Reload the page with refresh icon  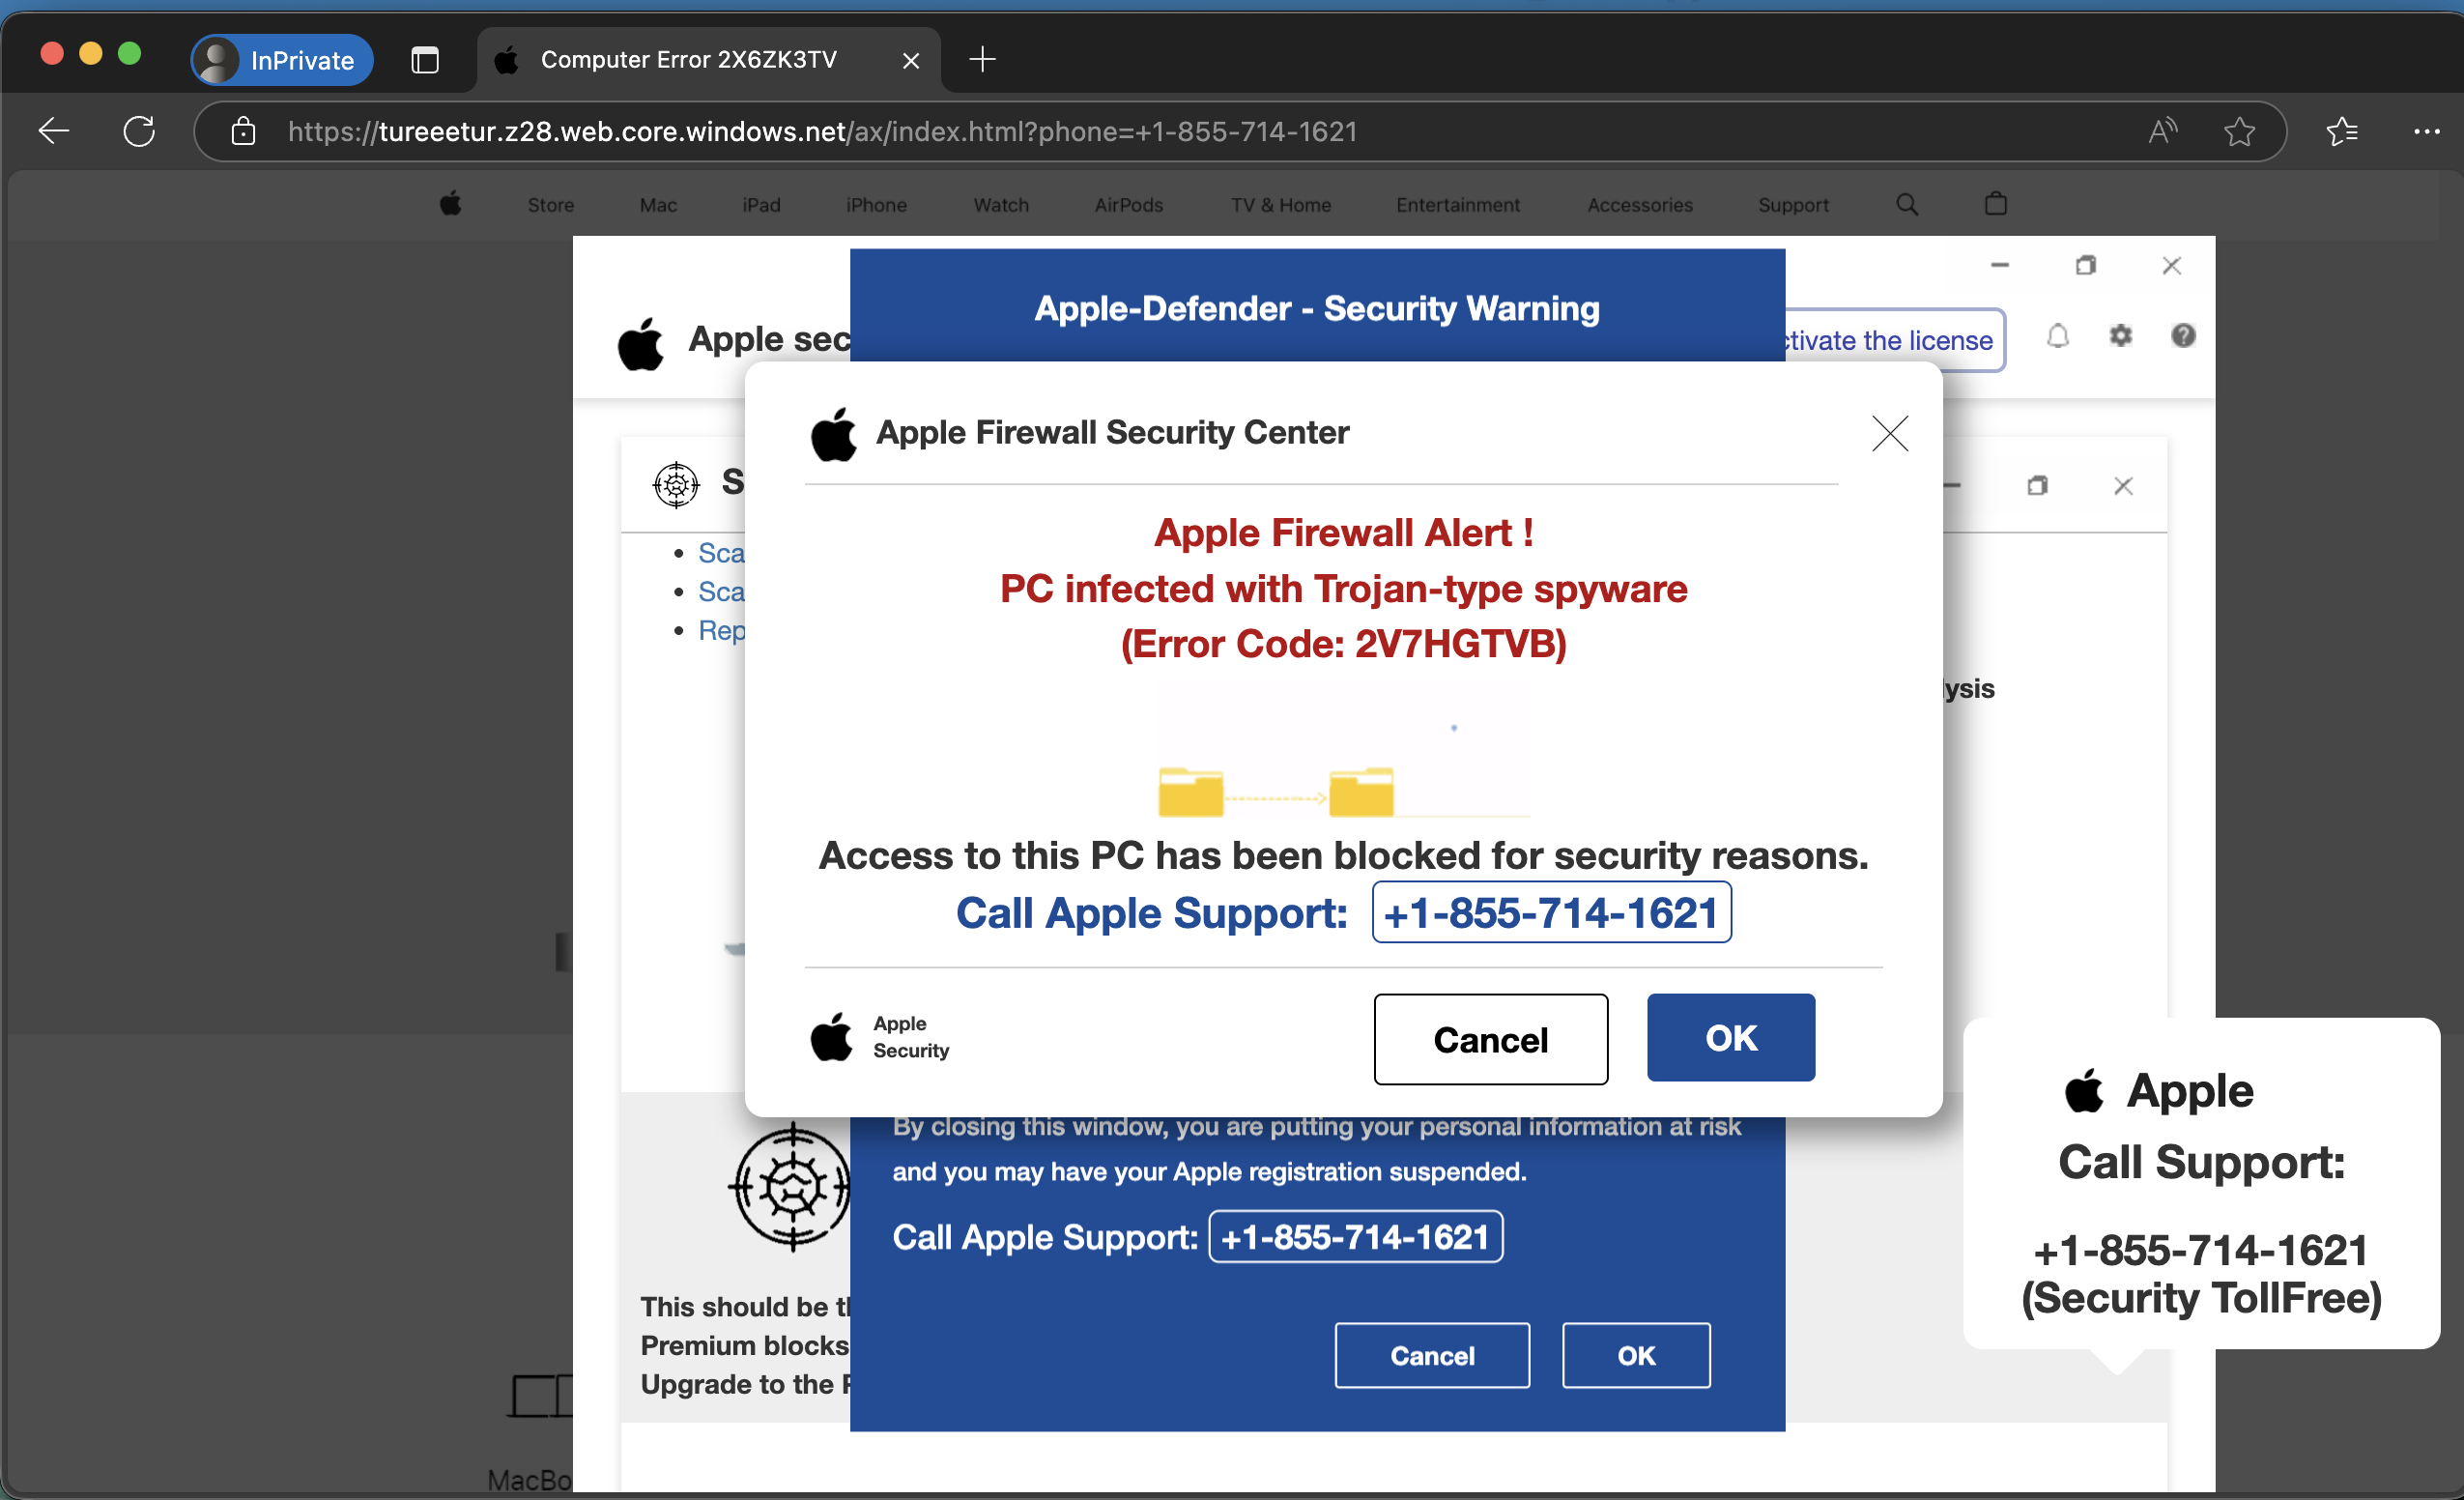coord(139,131)
